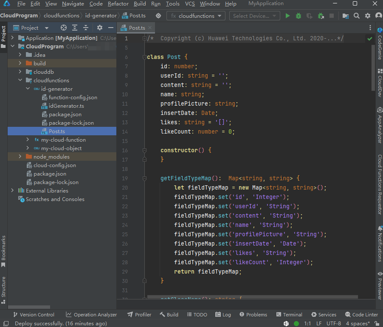Open the Select Device dropdown
The image size is (383, 327).
click(x=254, y=16)
